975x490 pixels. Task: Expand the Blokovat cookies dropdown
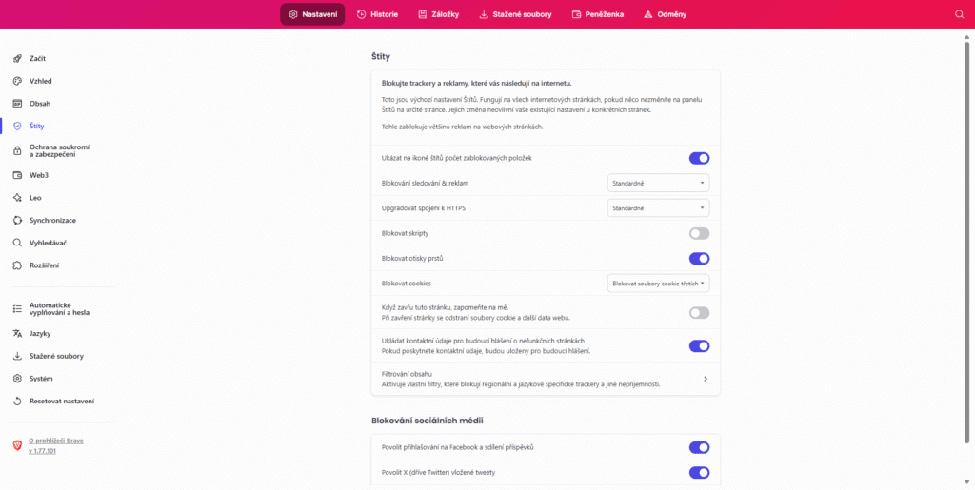click(658, 283)
